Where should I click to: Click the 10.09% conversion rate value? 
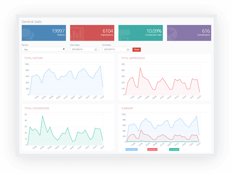(x=154, y=31)
